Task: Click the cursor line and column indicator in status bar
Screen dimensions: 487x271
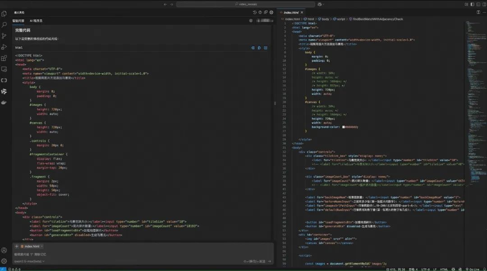Action: [396, 269]
